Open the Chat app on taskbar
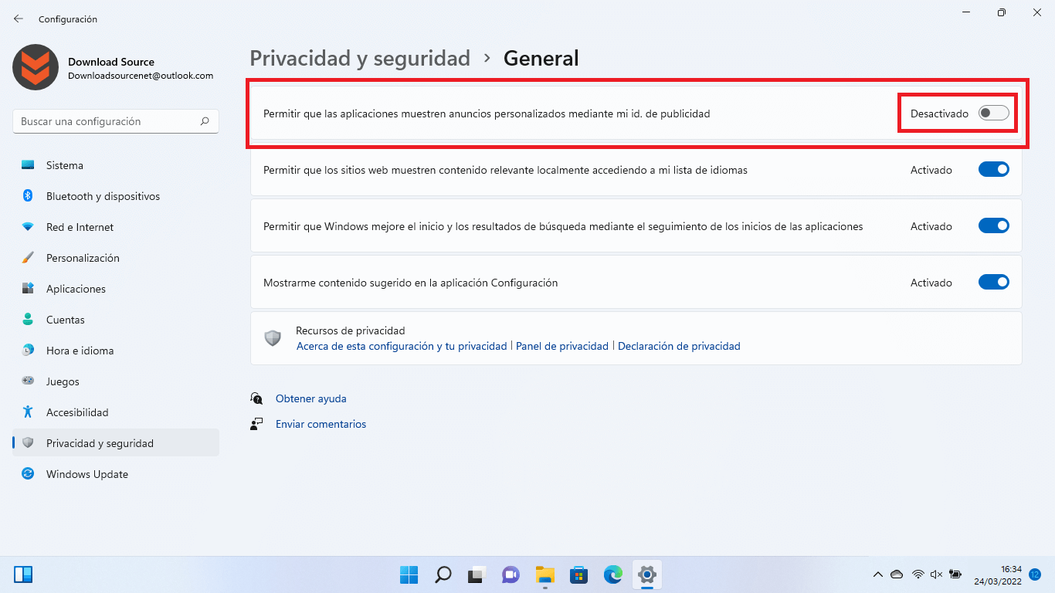The width and height of the screenshot is (1055, 593). click(511, 574)
